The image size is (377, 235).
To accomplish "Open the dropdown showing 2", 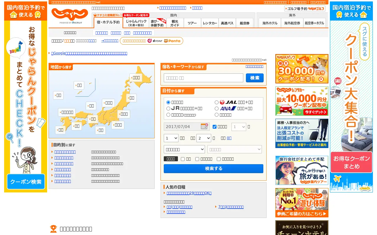I will coord(204,138).
